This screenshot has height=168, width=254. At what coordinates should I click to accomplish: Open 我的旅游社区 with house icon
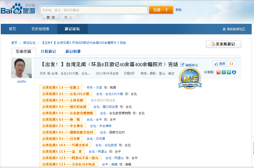pos(234,29)
